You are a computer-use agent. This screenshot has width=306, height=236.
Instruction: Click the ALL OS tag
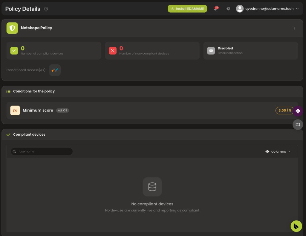[x=62, y=111]
